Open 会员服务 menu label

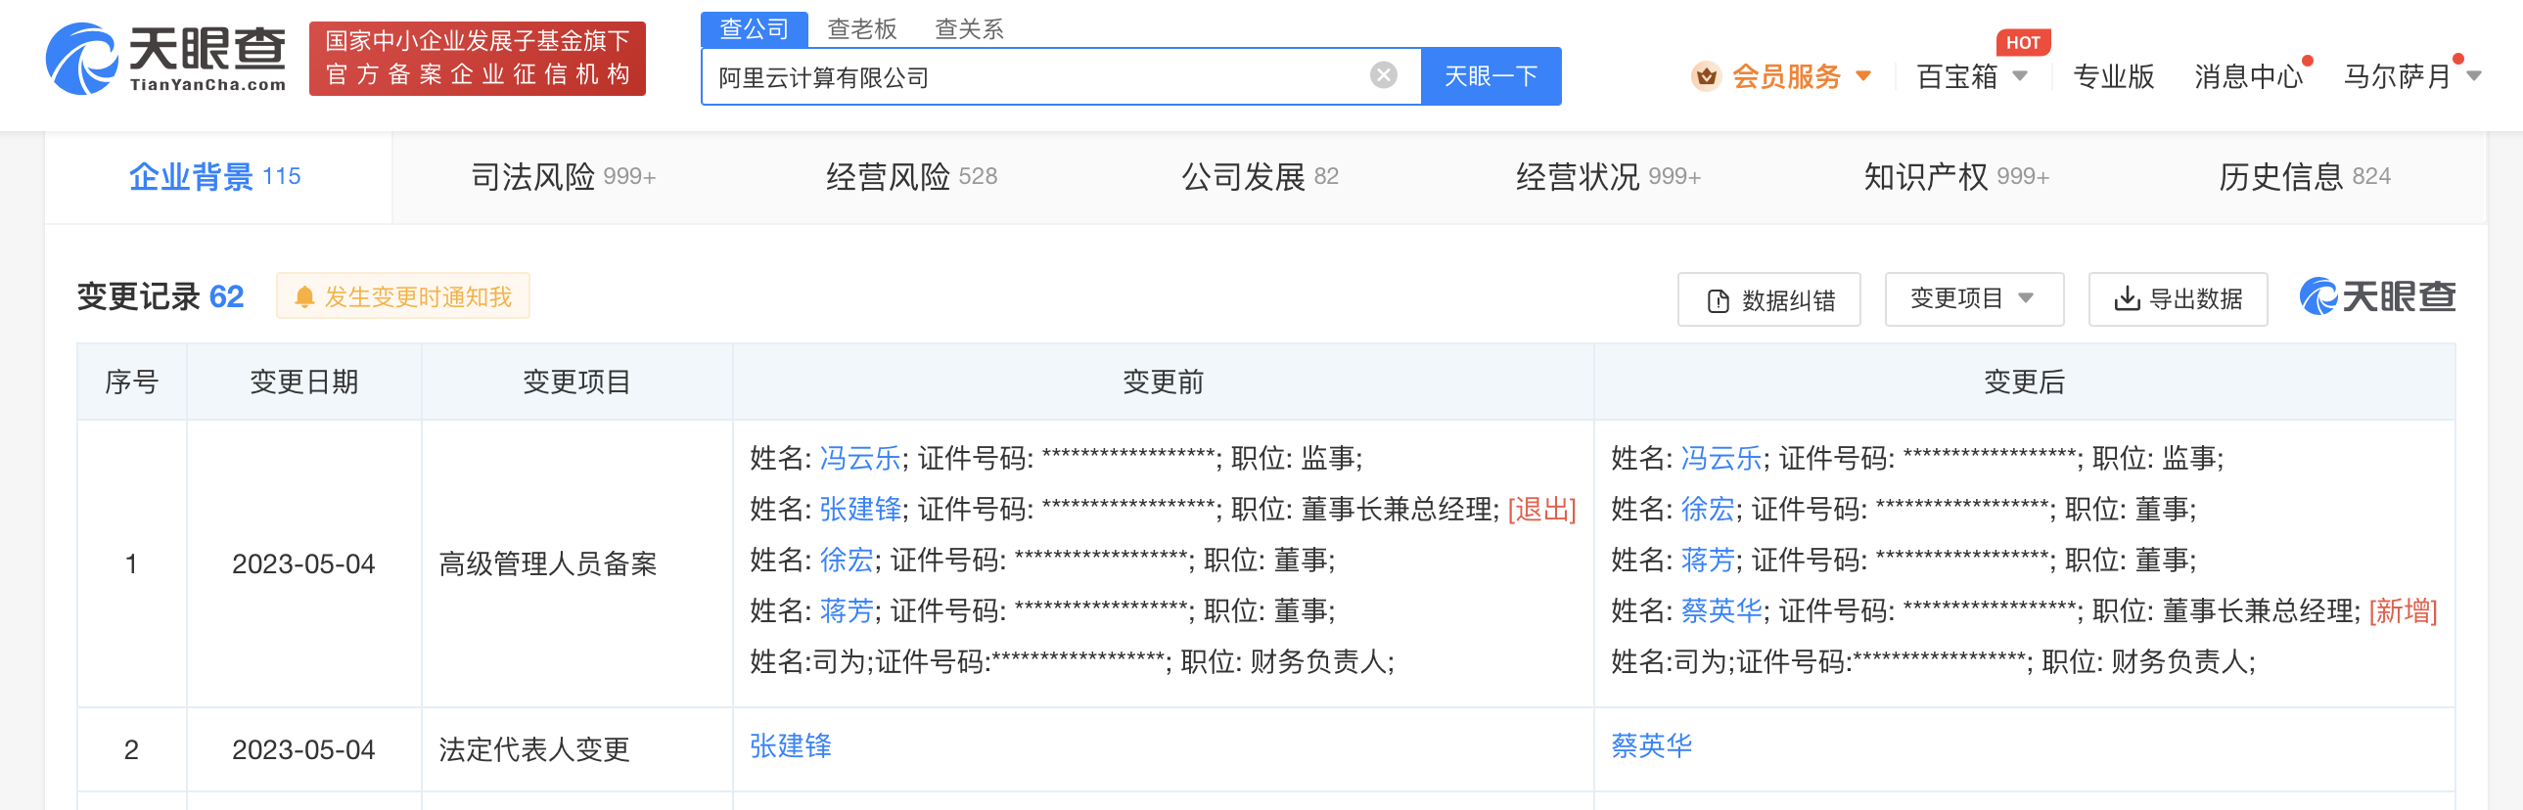coord(1786,76)
